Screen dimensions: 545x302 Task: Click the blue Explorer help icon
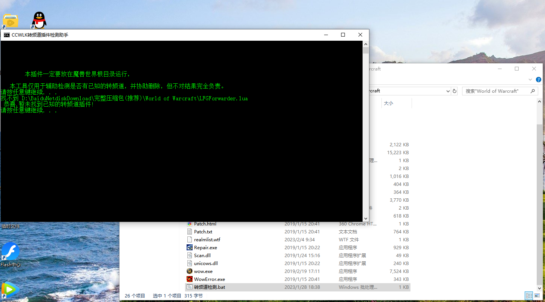(x=539, y=80)
